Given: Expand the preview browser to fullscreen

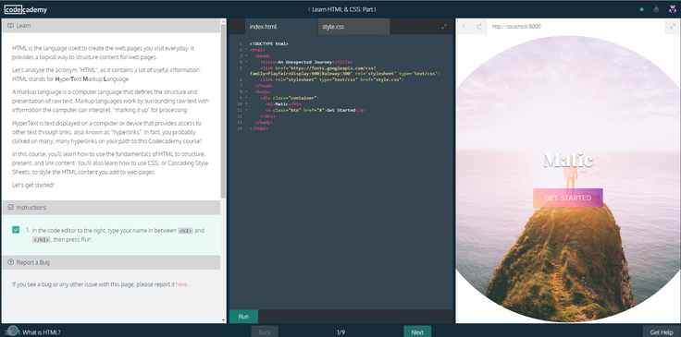Looking at the screenshot, I should tap(673, 27).
